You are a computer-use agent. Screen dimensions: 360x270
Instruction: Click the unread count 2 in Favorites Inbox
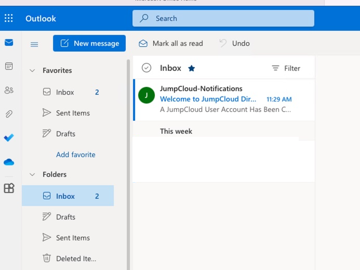point(97,92)
